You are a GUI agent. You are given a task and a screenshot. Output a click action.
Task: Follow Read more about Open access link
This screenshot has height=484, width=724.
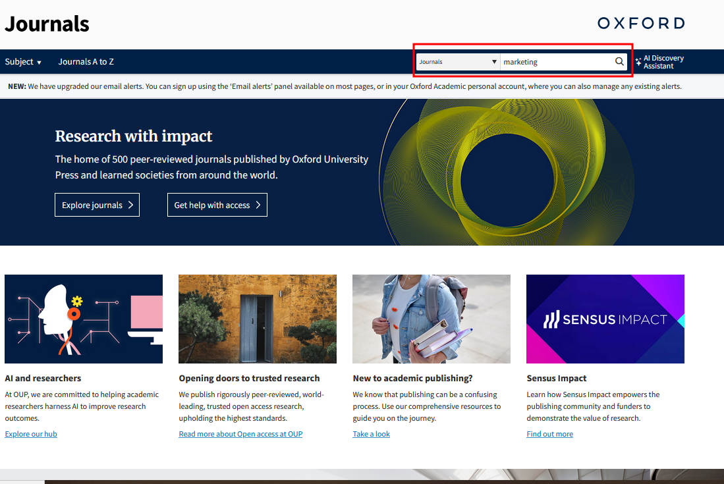click(x=240, y=434)
